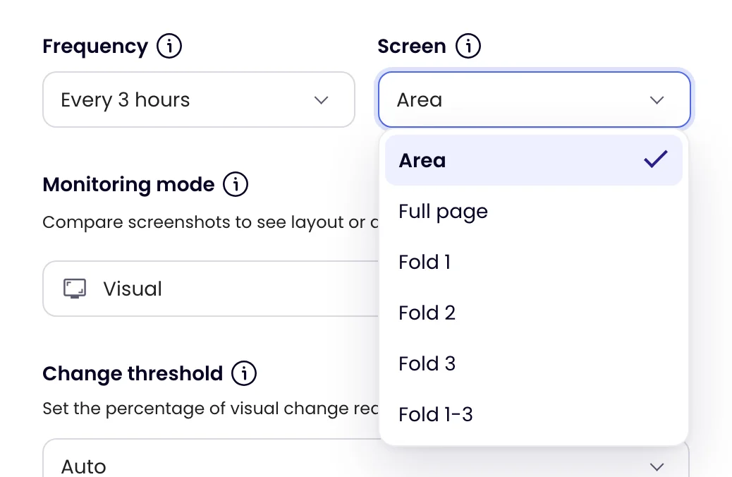Open the Frequency info tooltip icon
The height and width of the screenshot is (477, 732).
click(169, 46)
